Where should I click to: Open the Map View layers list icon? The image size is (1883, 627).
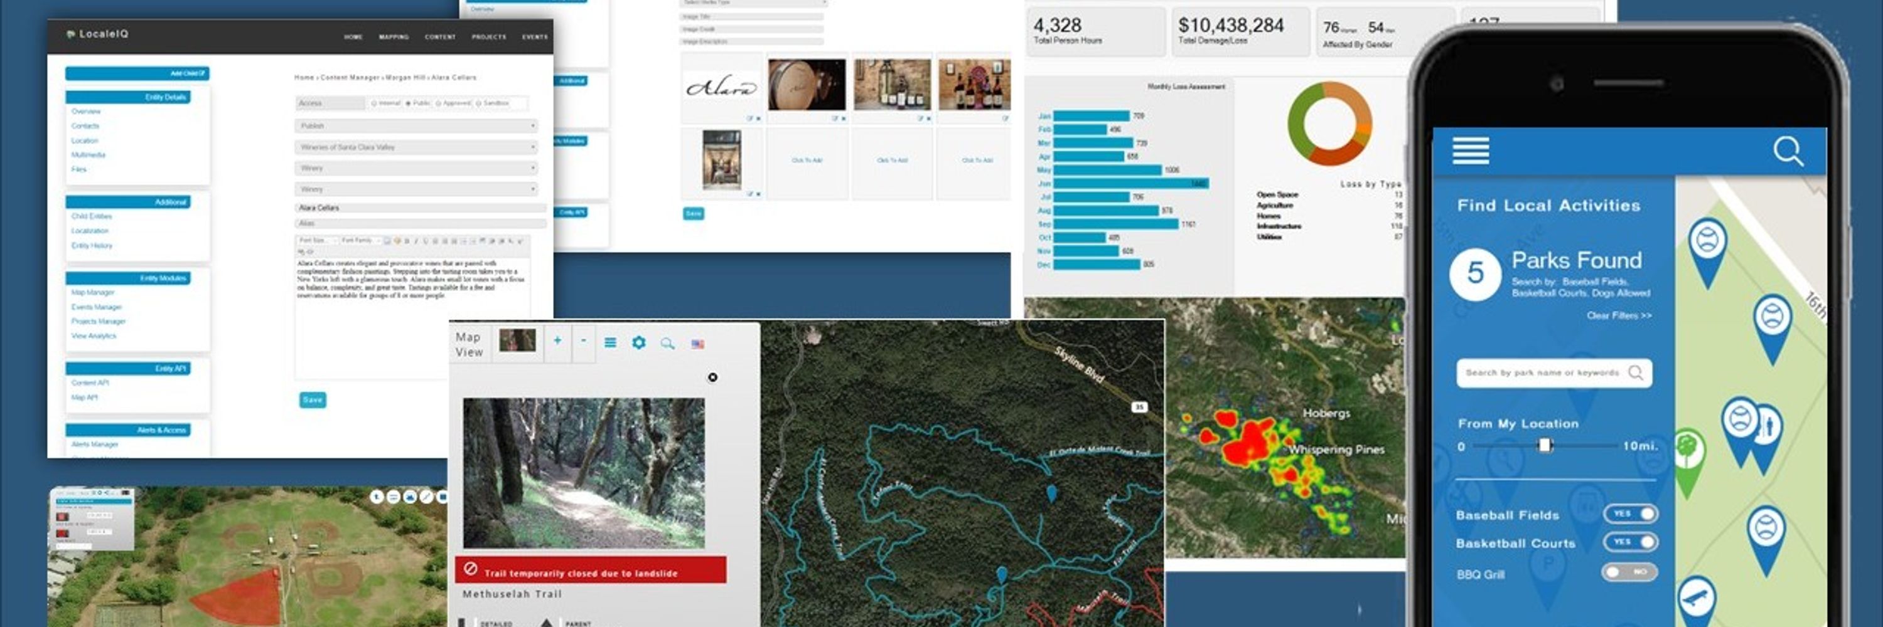(610, 342)
